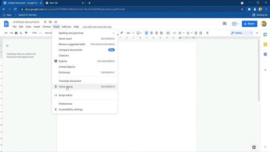The height and width of the screenshot is (152, 270).
Task: Open the View menu
Action: tap(28, 27)
